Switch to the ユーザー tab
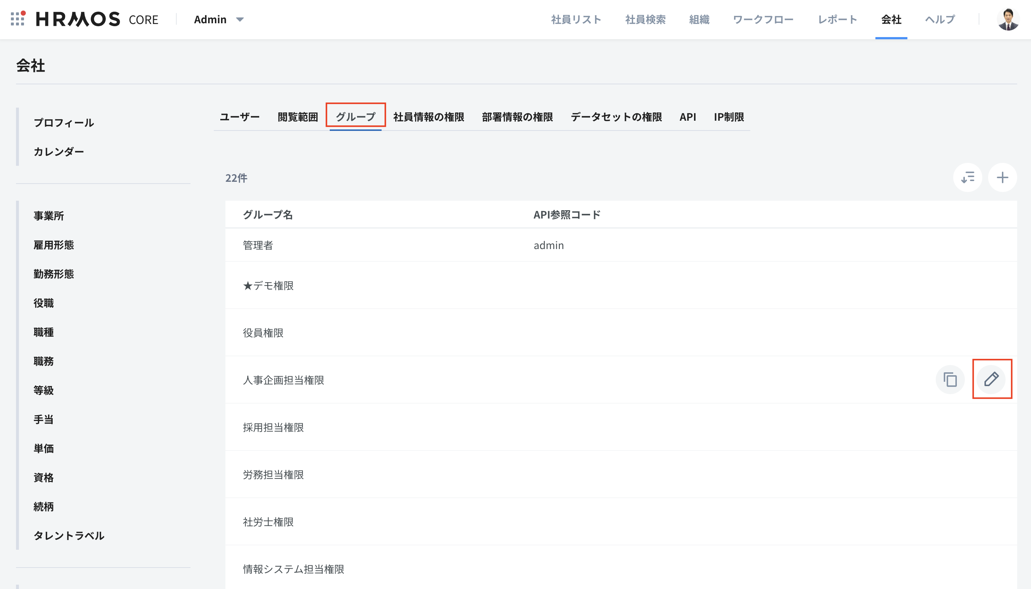Viewport: 1031px width, 589px height. click(240, 117)
